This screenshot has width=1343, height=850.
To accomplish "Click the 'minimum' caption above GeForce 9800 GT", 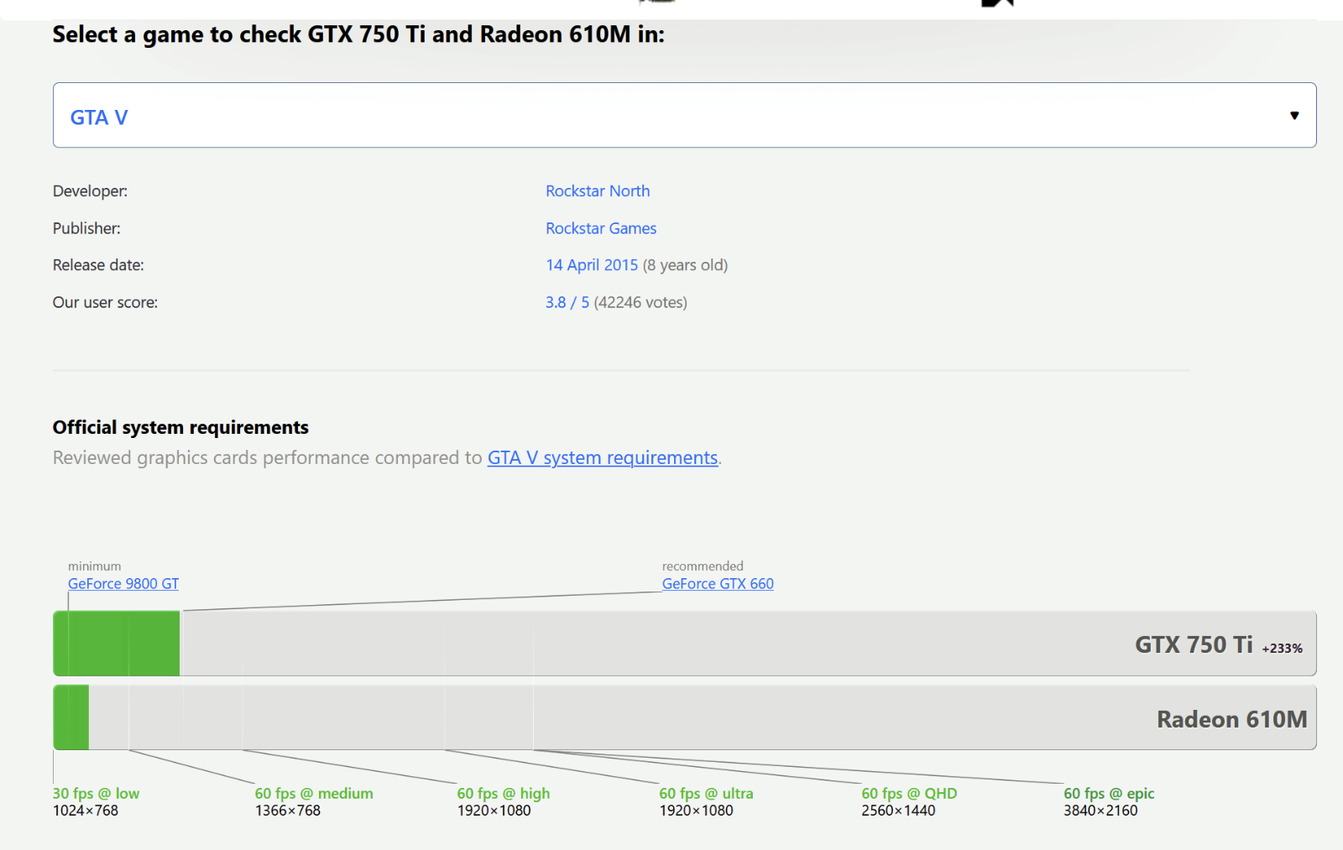I will coord(94,566).
